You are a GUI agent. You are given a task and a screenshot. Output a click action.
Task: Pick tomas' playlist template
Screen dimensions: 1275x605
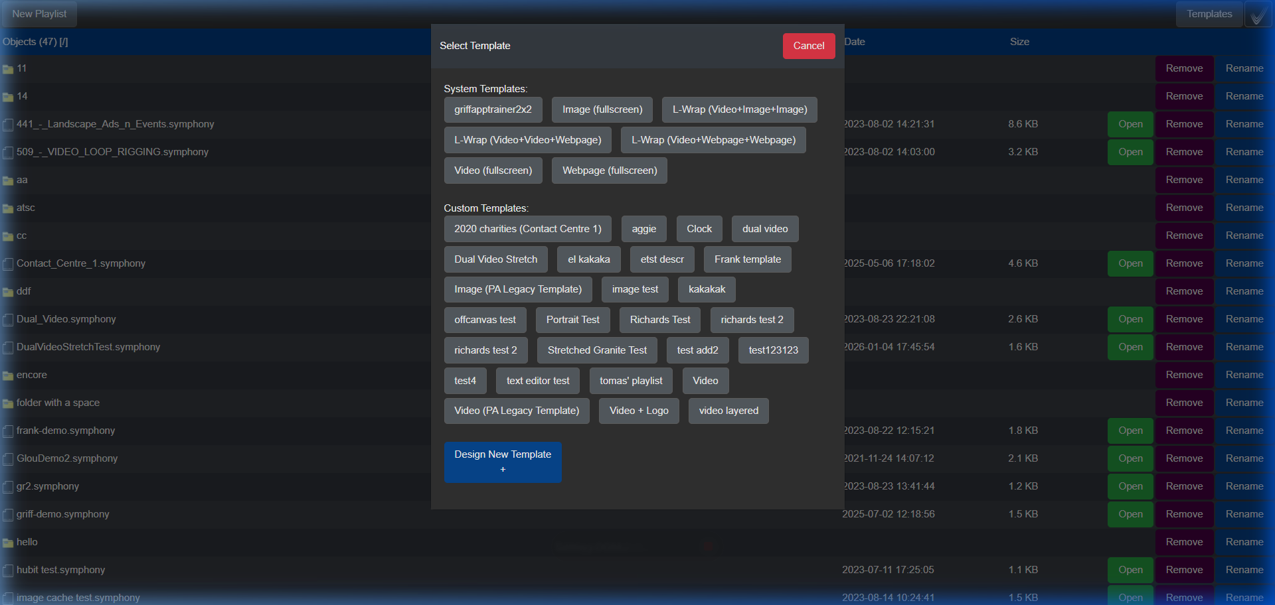pyautogui.click(x=631, y=381)
